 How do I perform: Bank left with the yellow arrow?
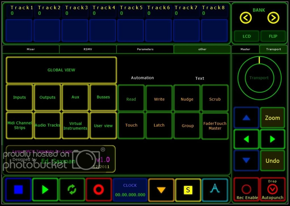246,18
